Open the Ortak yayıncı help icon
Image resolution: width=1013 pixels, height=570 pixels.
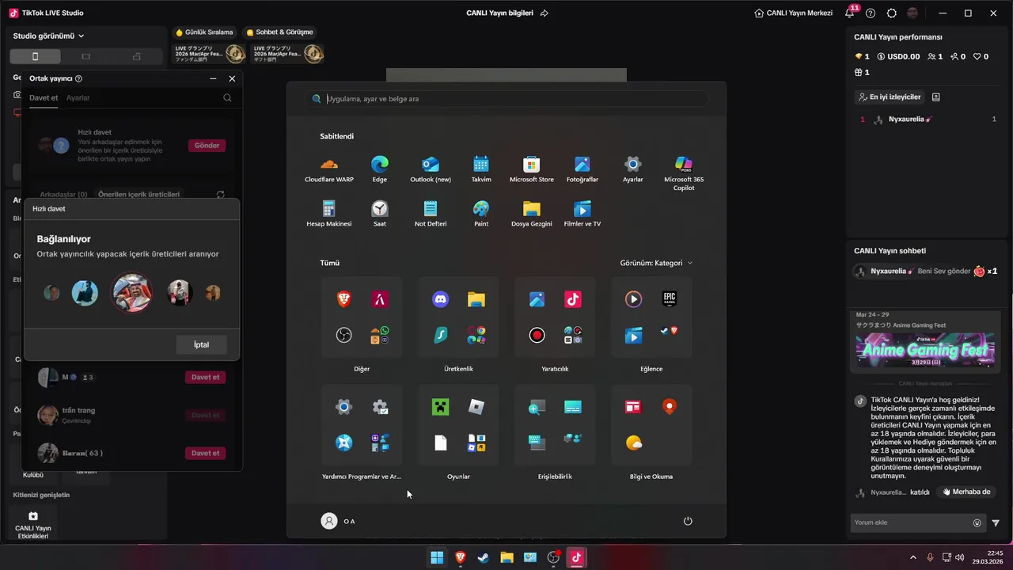(78, 78)
